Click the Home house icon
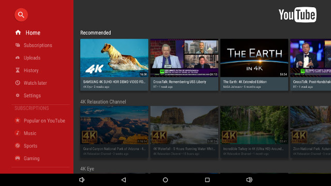The width and height of the screenshot is (331, 186). coord(18,33)
